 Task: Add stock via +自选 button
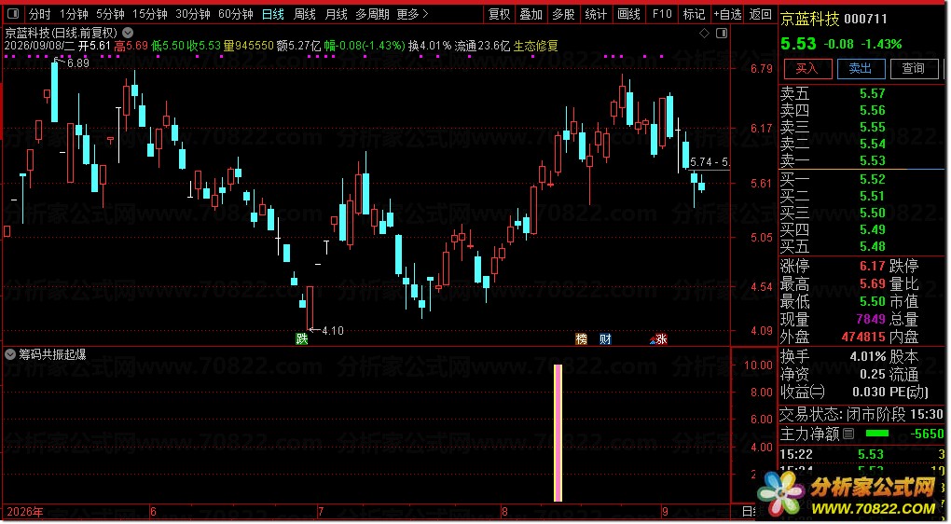(727, 13)
